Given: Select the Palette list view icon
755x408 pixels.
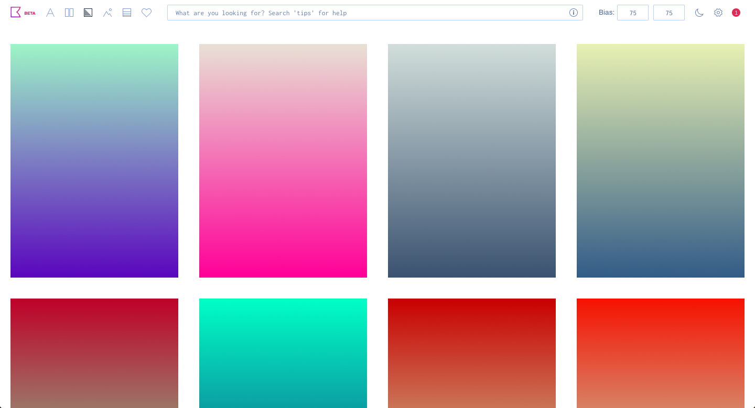Looking at the screenshot, I should pyautogui.click(x=126, y=13).
